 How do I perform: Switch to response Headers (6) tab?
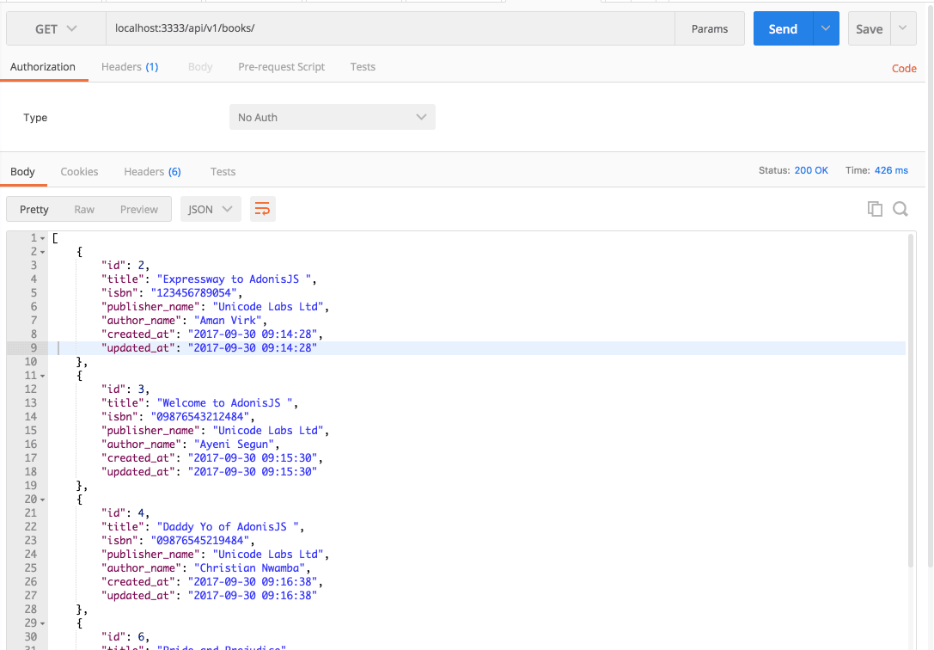152,172
